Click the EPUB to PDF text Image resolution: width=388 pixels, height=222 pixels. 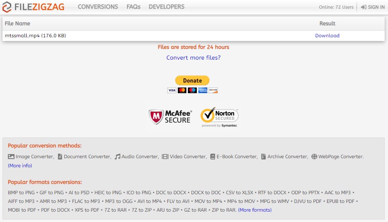(341, 201)
